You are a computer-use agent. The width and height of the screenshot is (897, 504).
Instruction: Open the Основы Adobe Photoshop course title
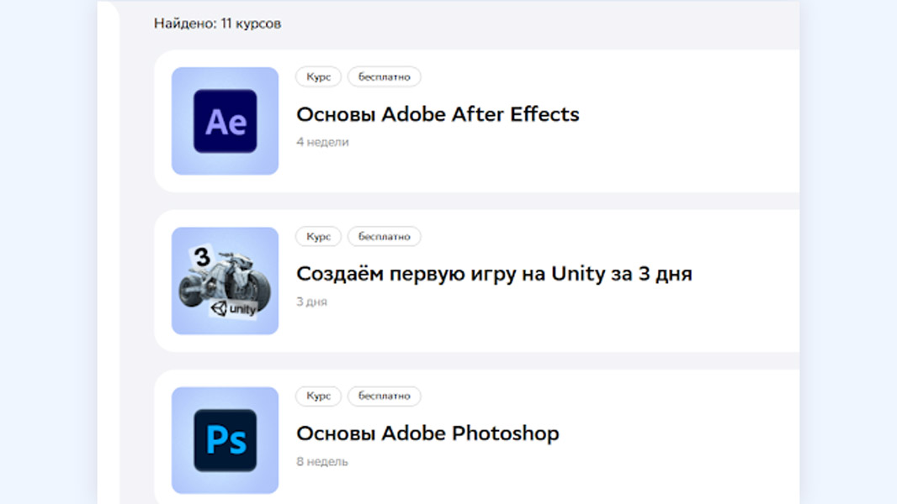[427, 433]
